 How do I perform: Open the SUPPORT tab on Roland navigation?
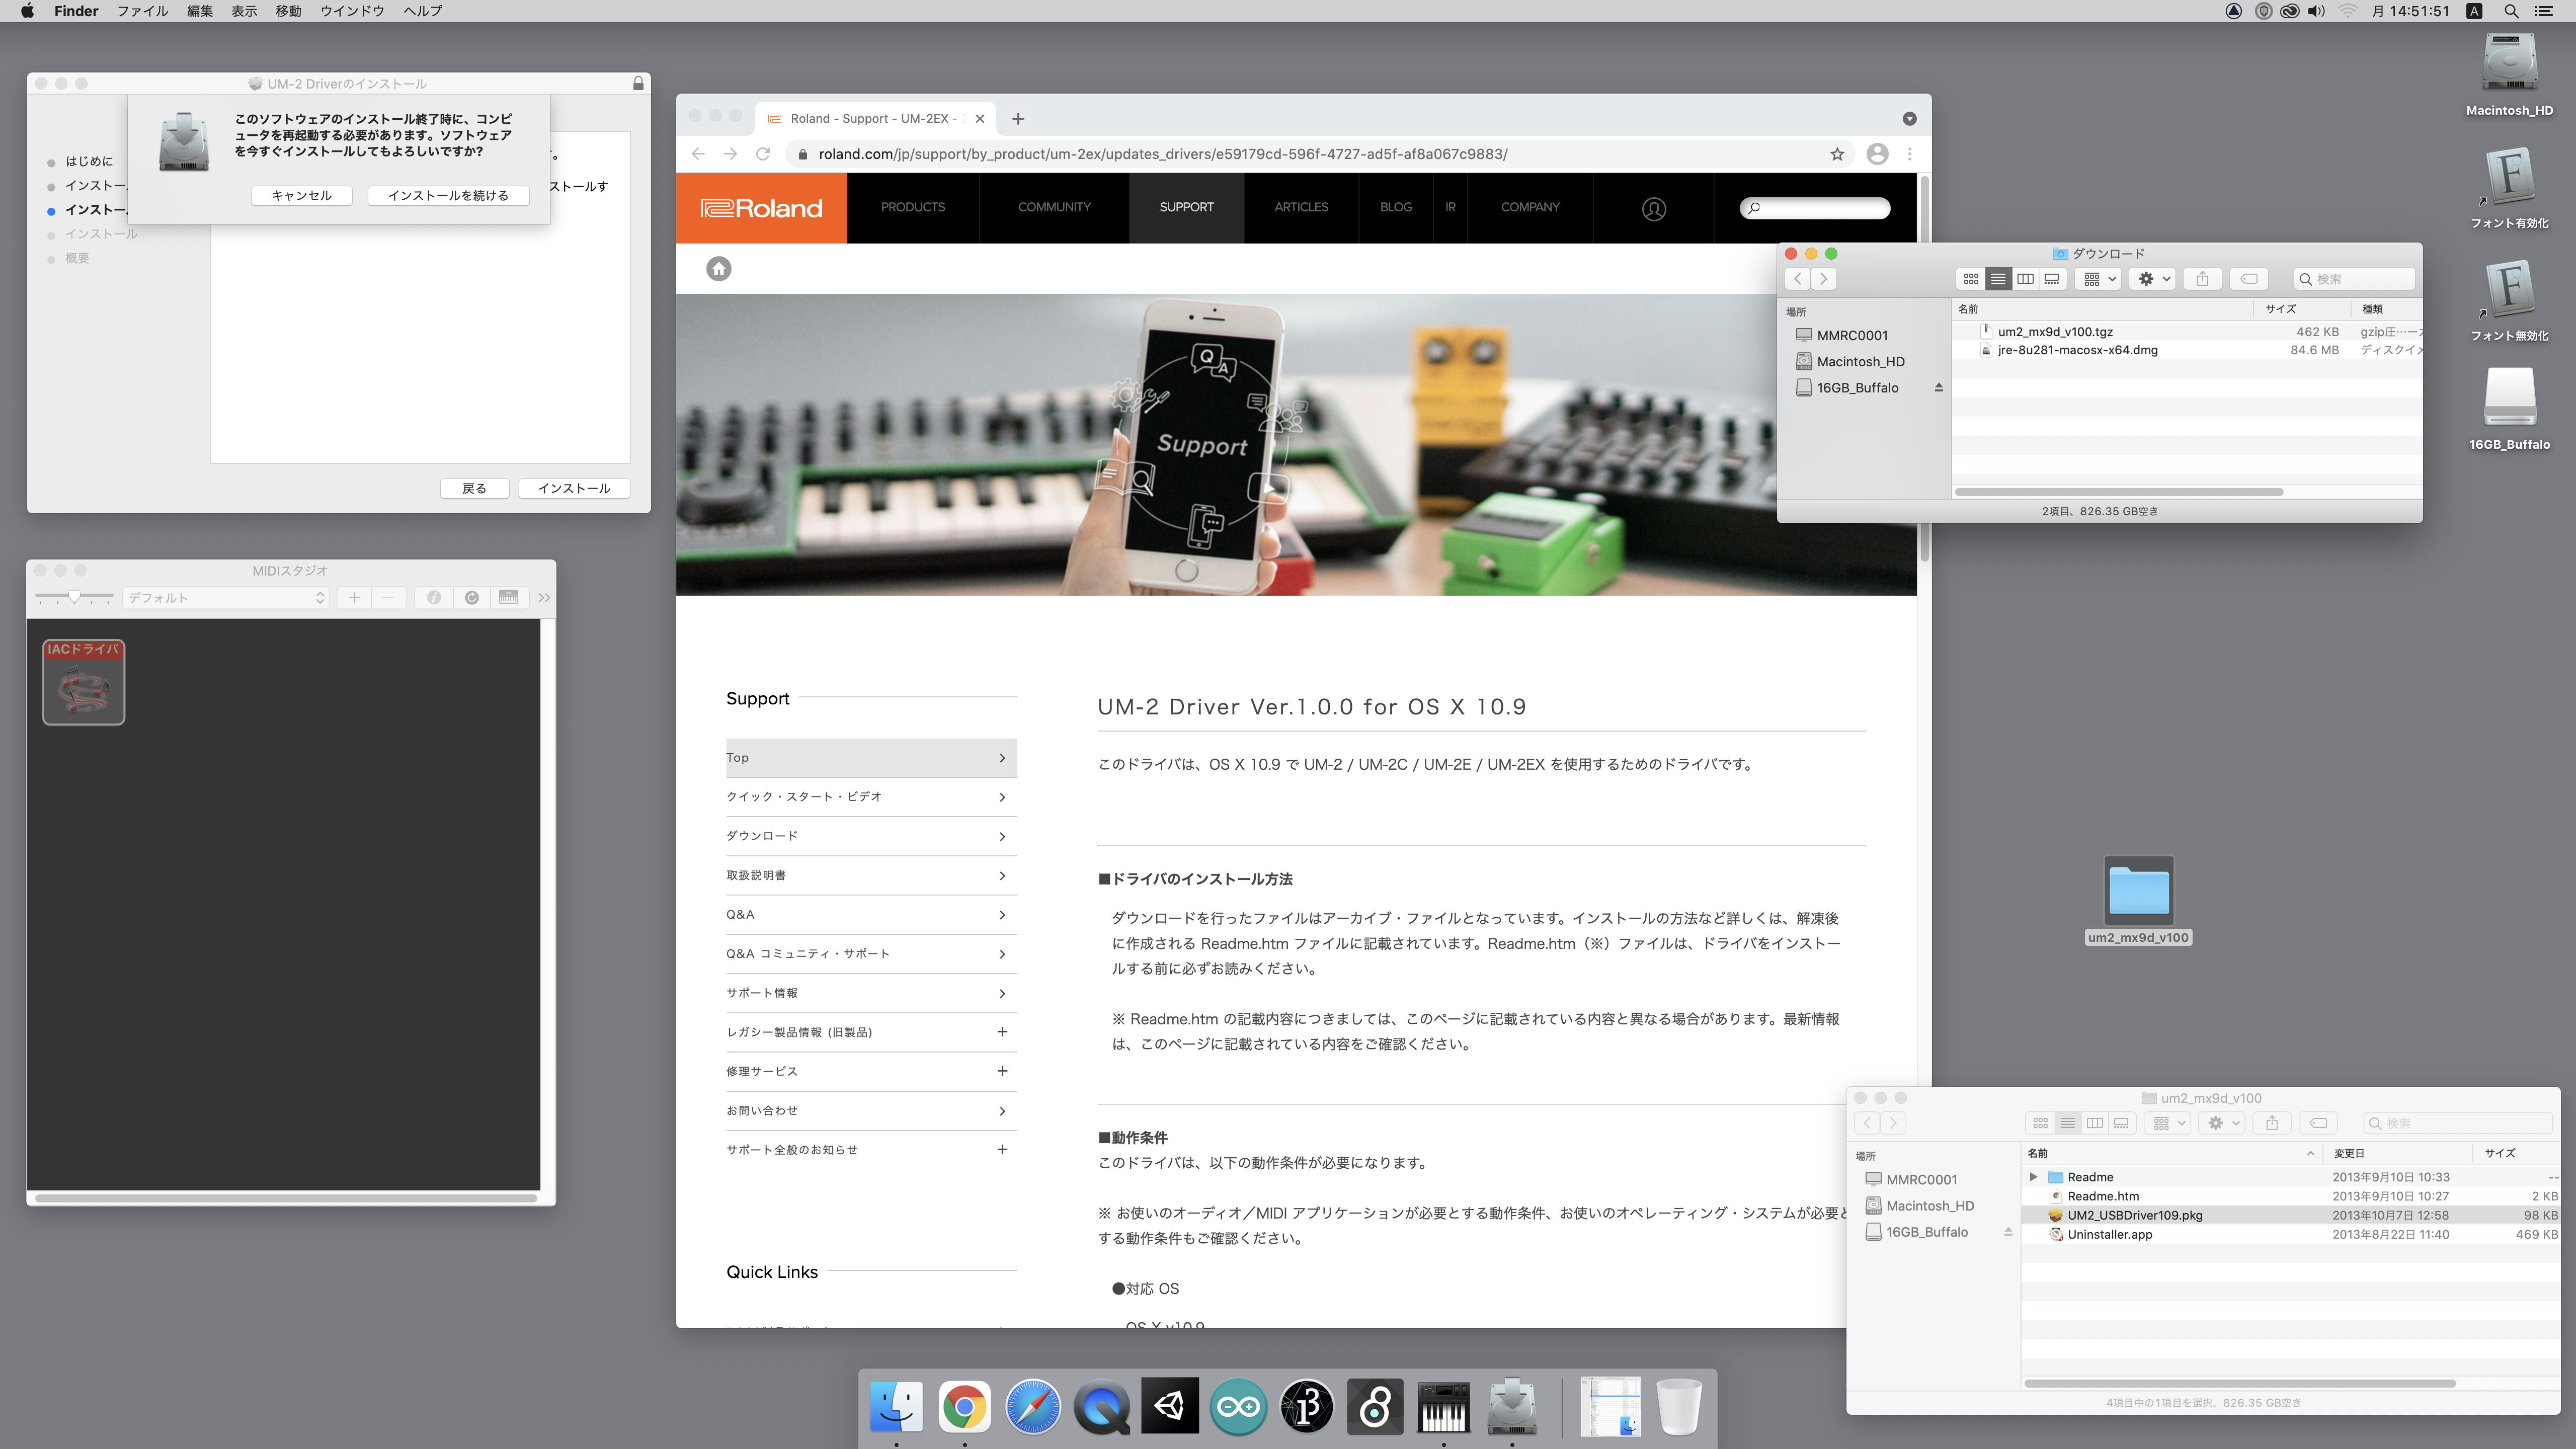coord(1186,207)
